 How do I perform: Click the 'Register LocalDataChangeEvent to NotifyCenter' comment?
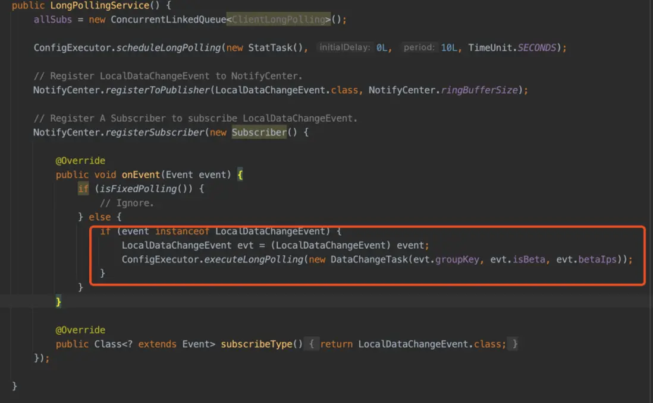point(168,76)
